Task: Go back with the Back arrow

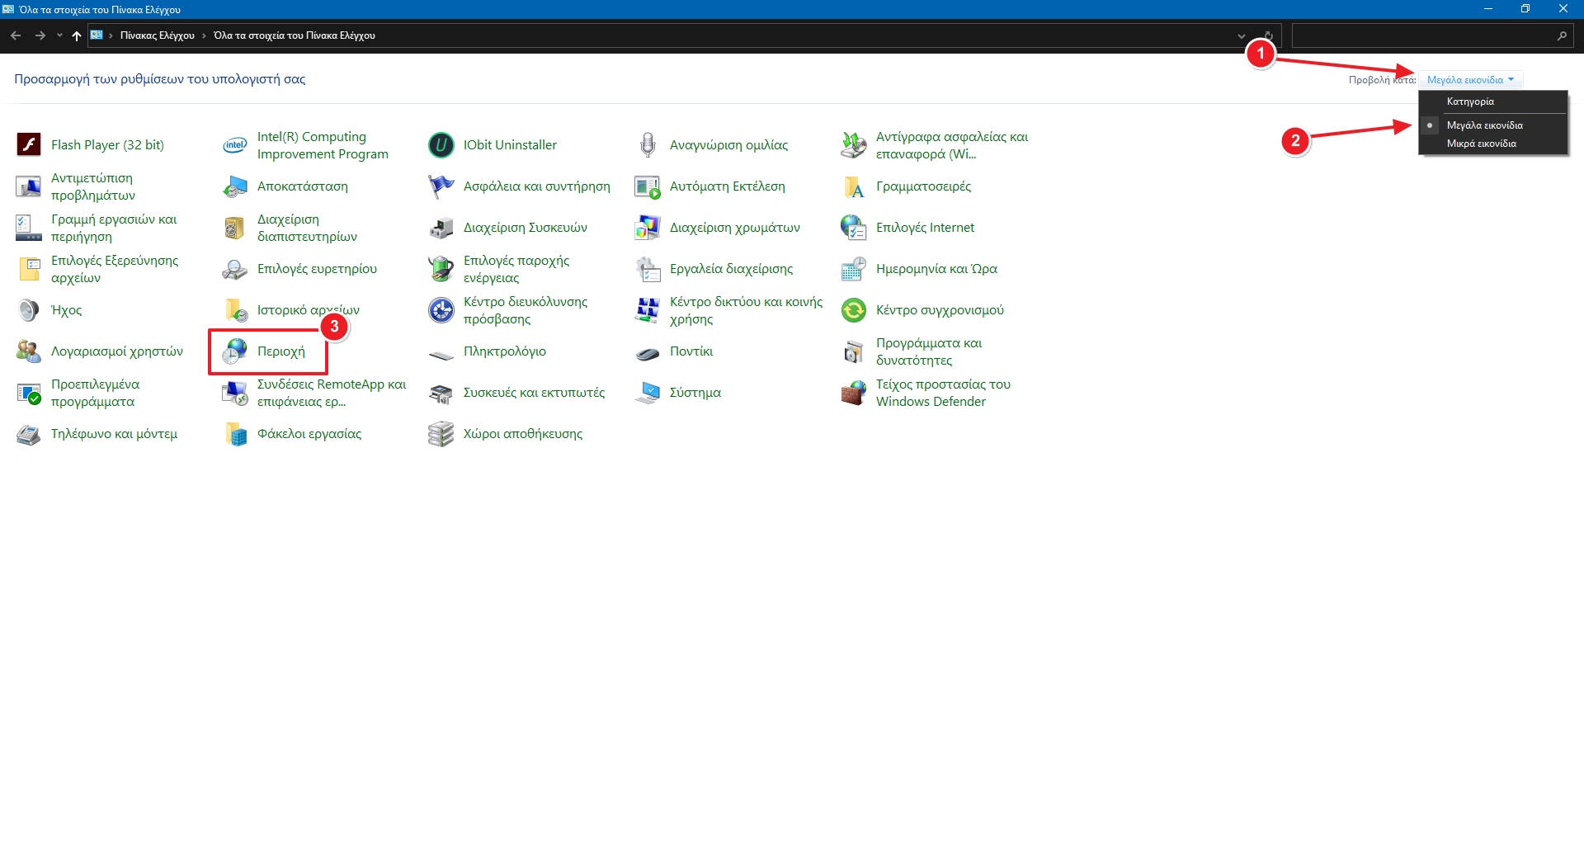Action: (16, 35)
